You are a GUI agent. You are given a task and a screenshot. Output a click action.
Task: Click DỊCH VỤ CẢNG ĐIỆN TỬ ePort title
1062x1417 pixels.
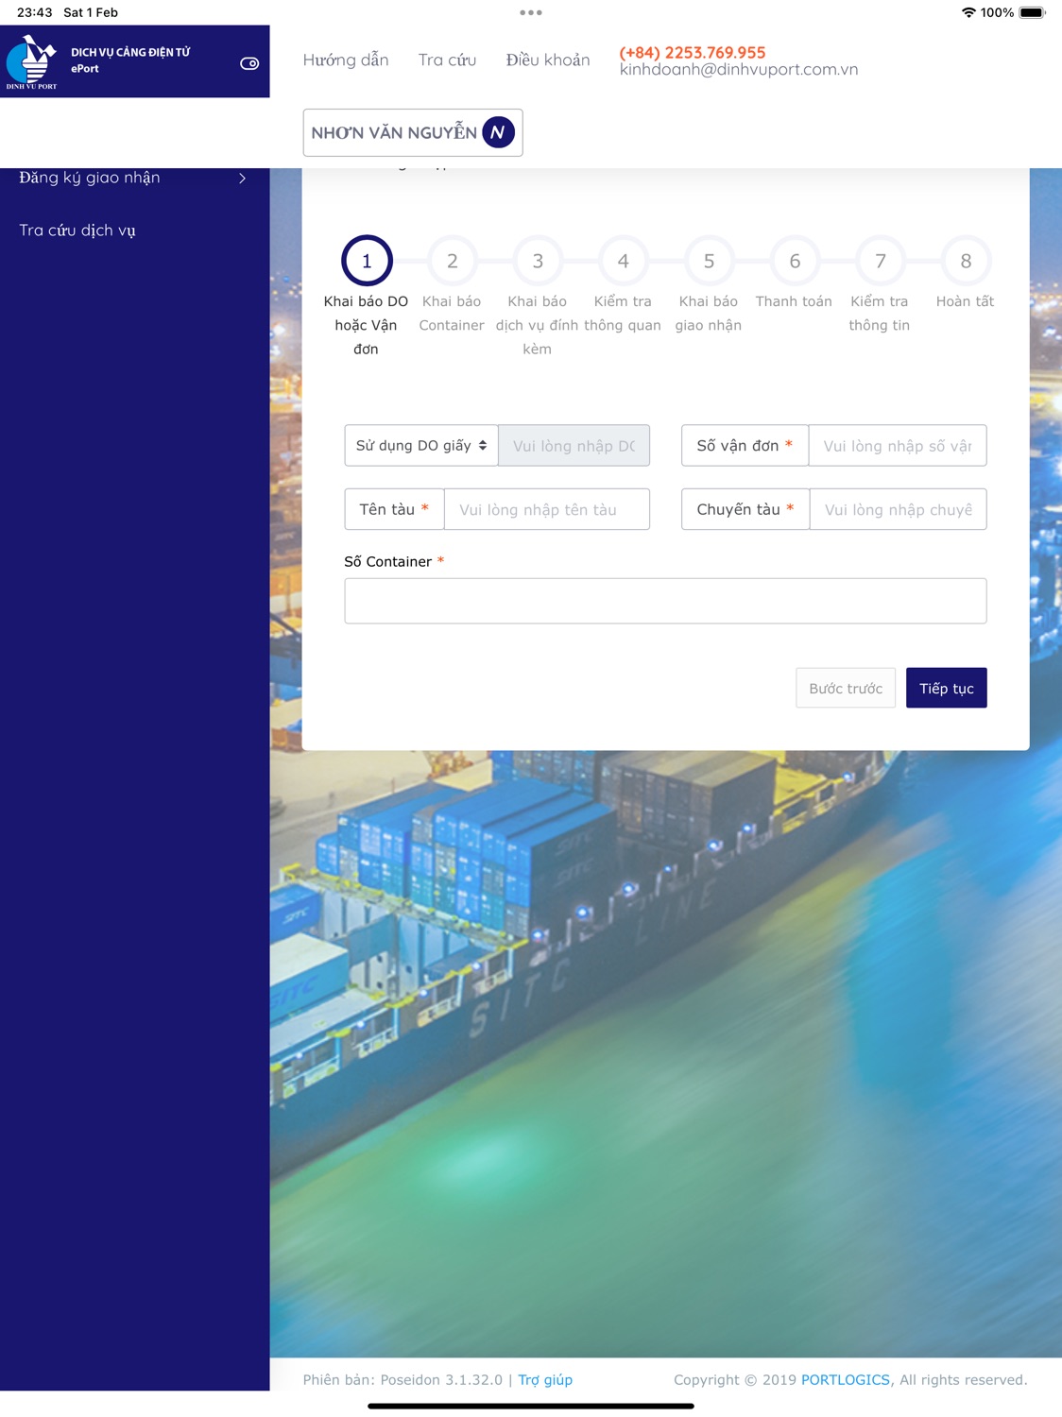tap(130, 60)
